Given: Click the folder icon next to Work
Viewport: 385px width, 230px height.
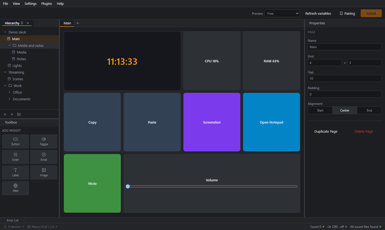Looking at the screenshot, I should click(10, 86).
